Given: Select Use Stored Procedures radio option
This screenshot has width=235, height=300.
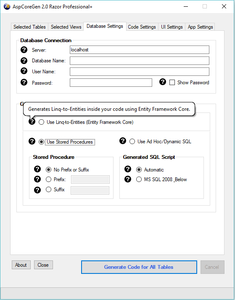Looking at the screenshot, I should [x=42, y=142].
